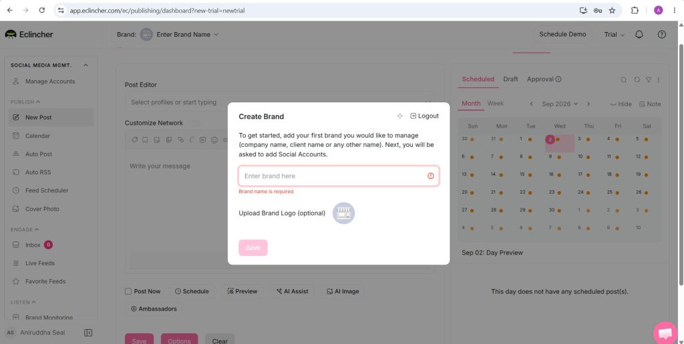Open the notifications bell

pyautogui.click(x=639, y=35)
